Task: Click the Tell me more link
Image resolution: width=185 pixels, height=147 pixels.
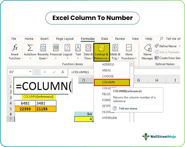Action: pos(128,108)
